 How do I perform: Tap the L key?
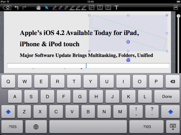pyautogui.click(x=145, y=96)
